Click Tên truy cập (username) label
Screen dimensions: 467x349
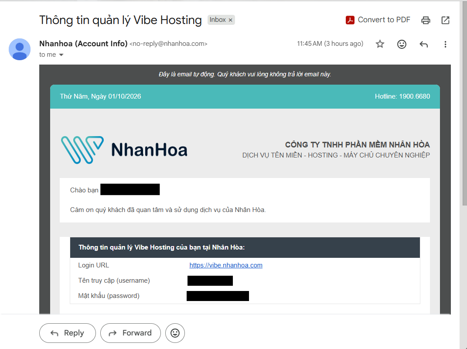click(114, 281)
